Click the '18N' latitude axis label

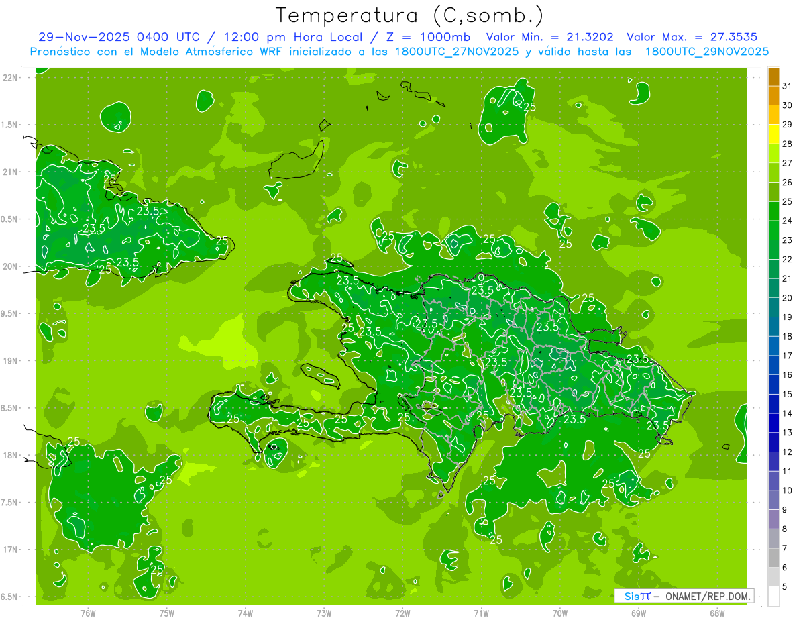point(11,455)
